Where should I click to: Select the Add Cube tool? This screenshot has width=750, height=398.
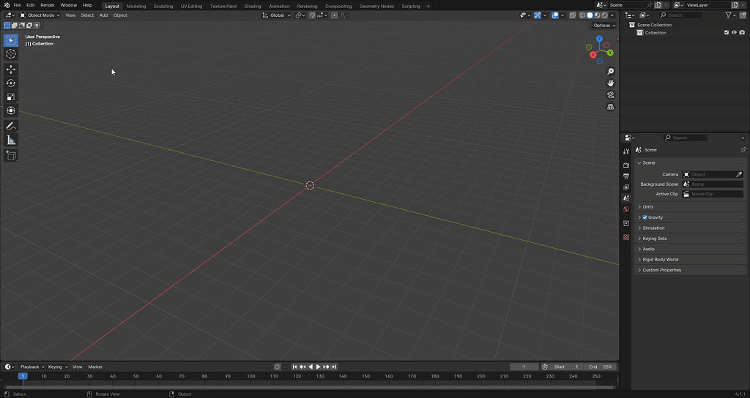[x=10, y=155]
